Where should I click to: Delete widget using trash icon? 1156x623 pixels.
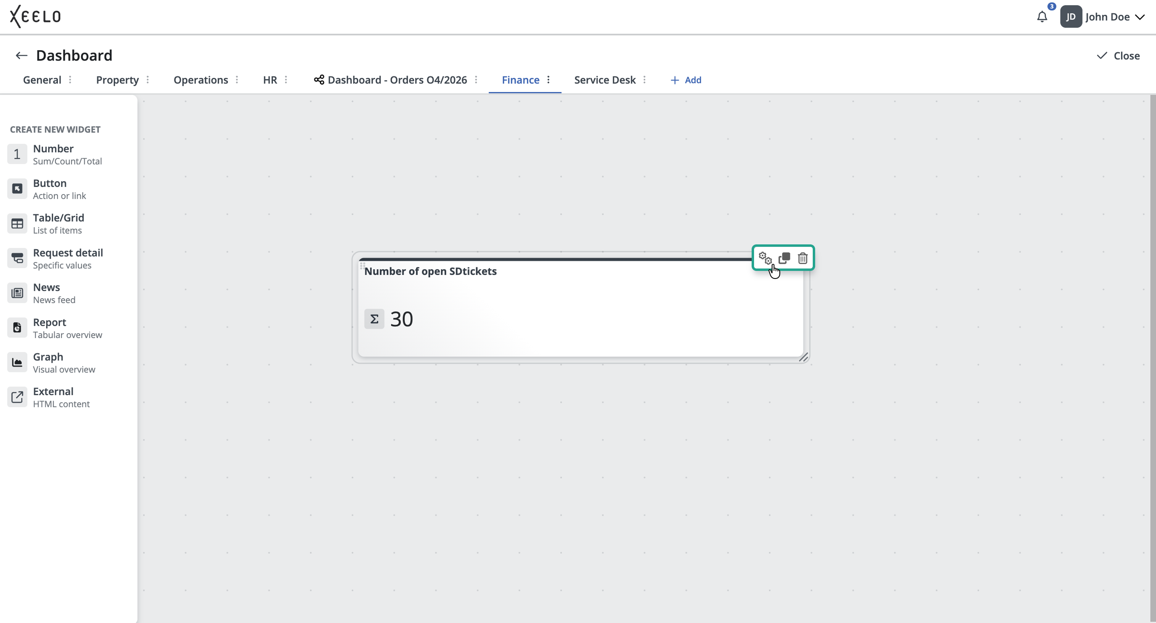pyautogui.click(x=803, y=258)
